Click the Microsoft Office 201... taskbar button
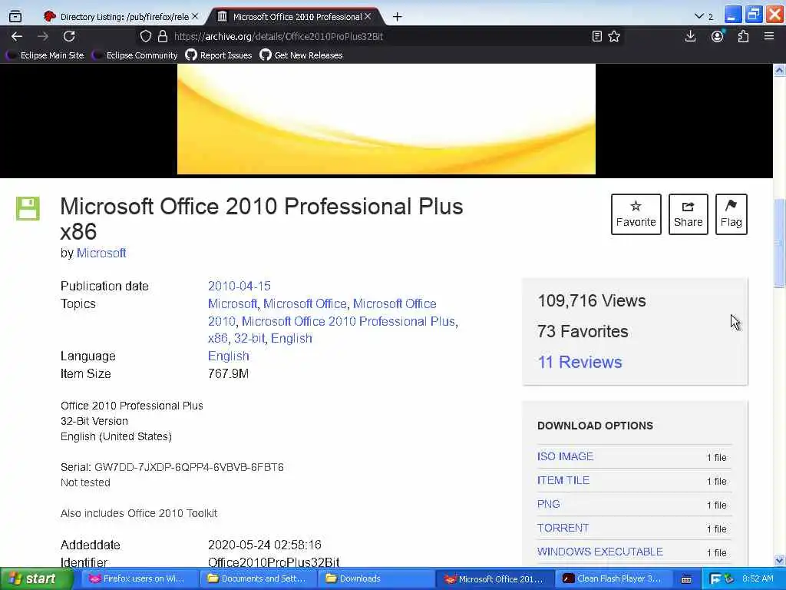 [494, 578]
